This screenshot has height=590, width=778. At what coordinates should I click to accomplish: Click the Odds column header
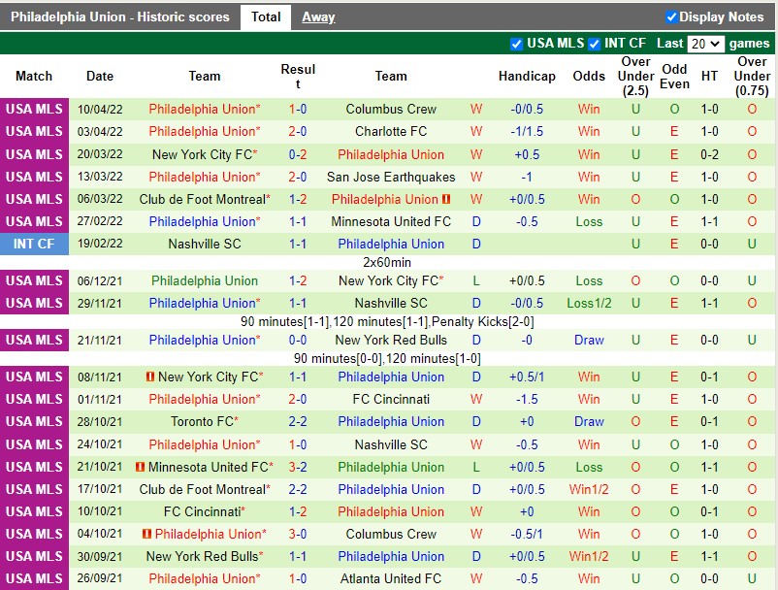(589, 77)
